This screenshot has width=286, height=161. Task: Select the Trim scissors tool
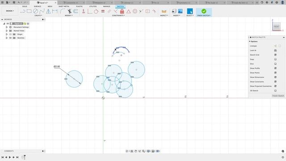(70, 11)
